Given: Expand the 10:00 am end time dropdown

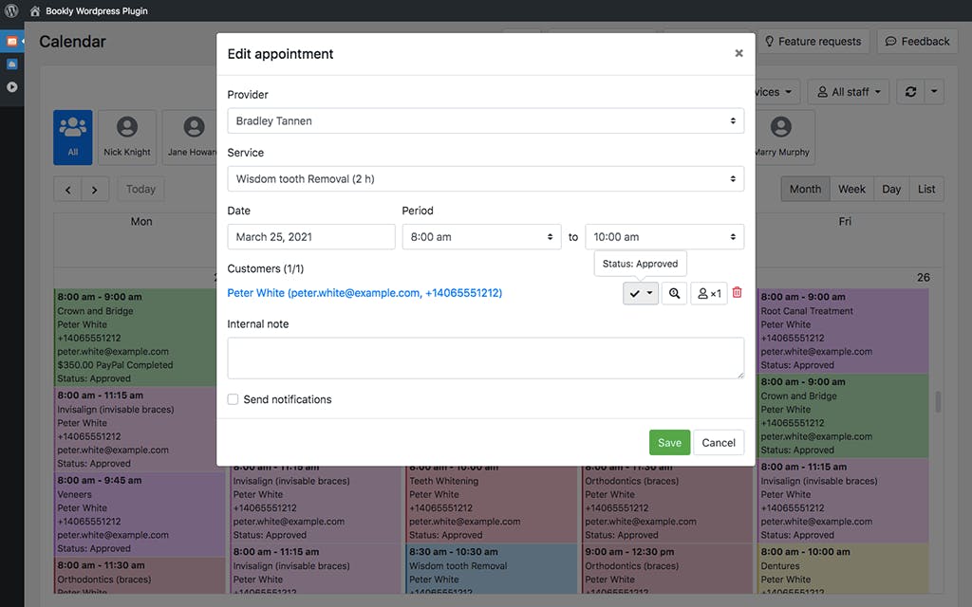Looking at the screenshot, I should [x=664, y=237].
